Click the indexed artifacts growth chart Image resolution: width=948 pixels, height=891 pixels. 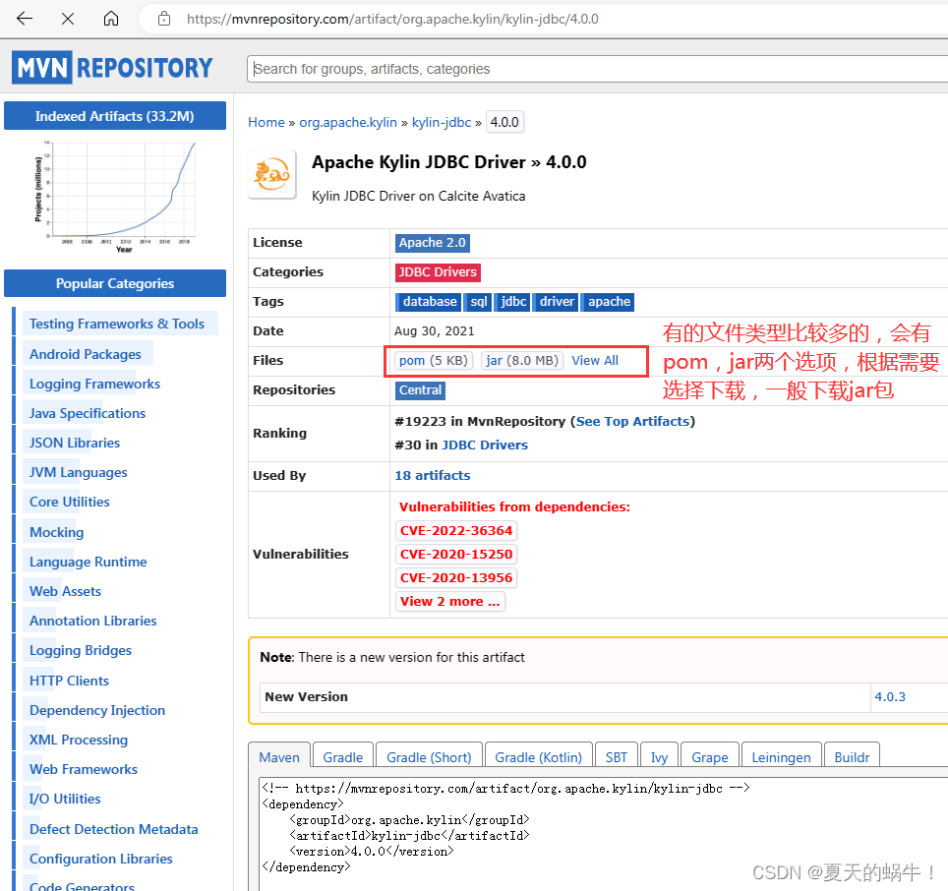[x=115, y=197]
